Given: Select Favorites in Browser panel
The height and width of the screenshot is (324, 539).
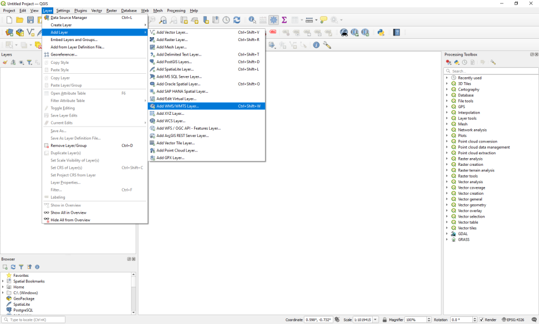Looking at the screenshot, I should click(21, 276).
